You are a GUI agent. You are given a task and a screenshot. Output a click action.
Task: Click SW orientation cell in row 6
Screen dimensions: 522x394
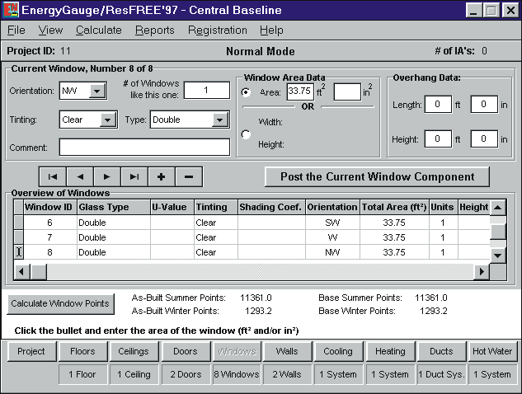tap(332, 223)
